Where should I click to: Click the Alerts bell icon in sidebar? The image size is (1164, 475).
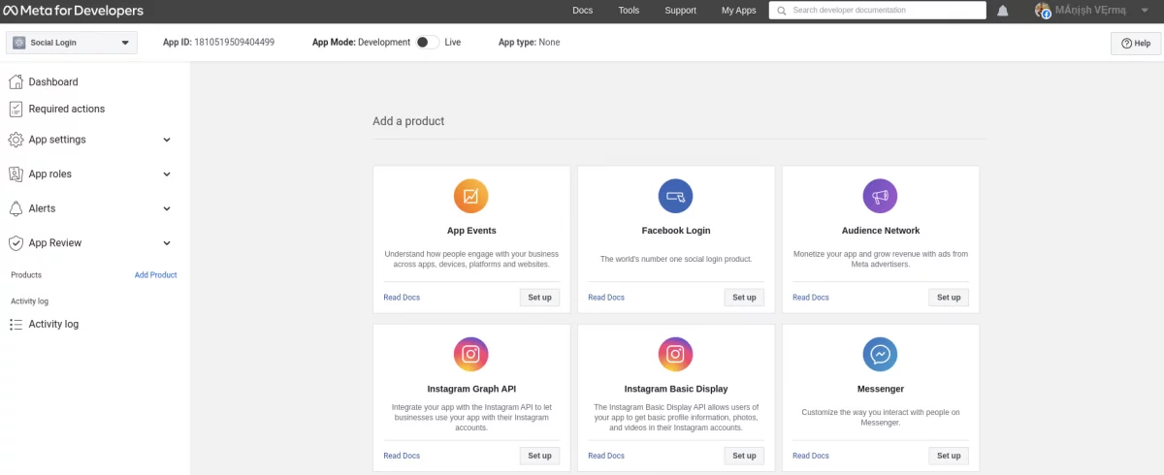click(x=16, y=208)
